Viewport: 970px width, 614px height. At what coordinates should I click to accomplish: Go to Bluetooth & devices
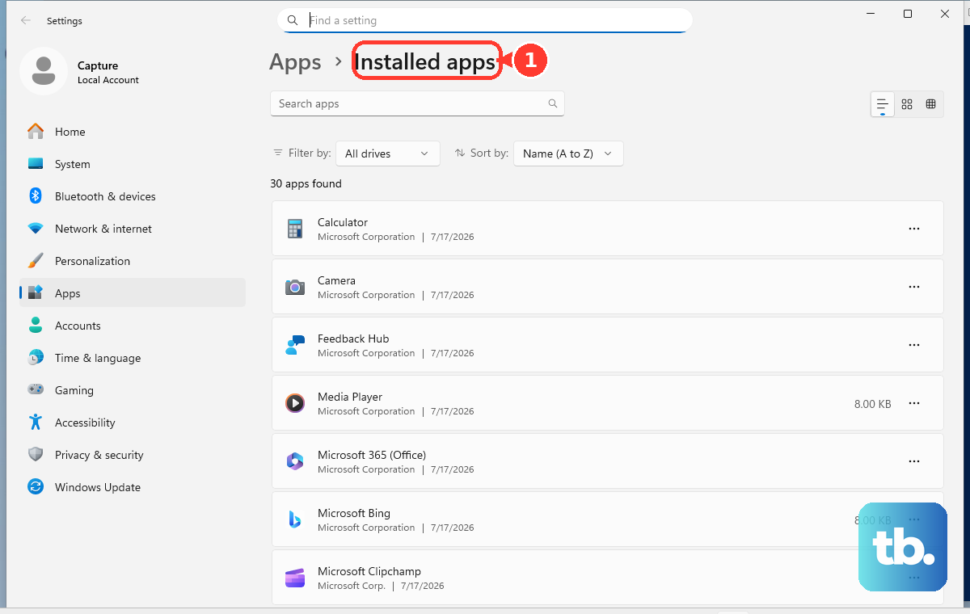point(133,196)
